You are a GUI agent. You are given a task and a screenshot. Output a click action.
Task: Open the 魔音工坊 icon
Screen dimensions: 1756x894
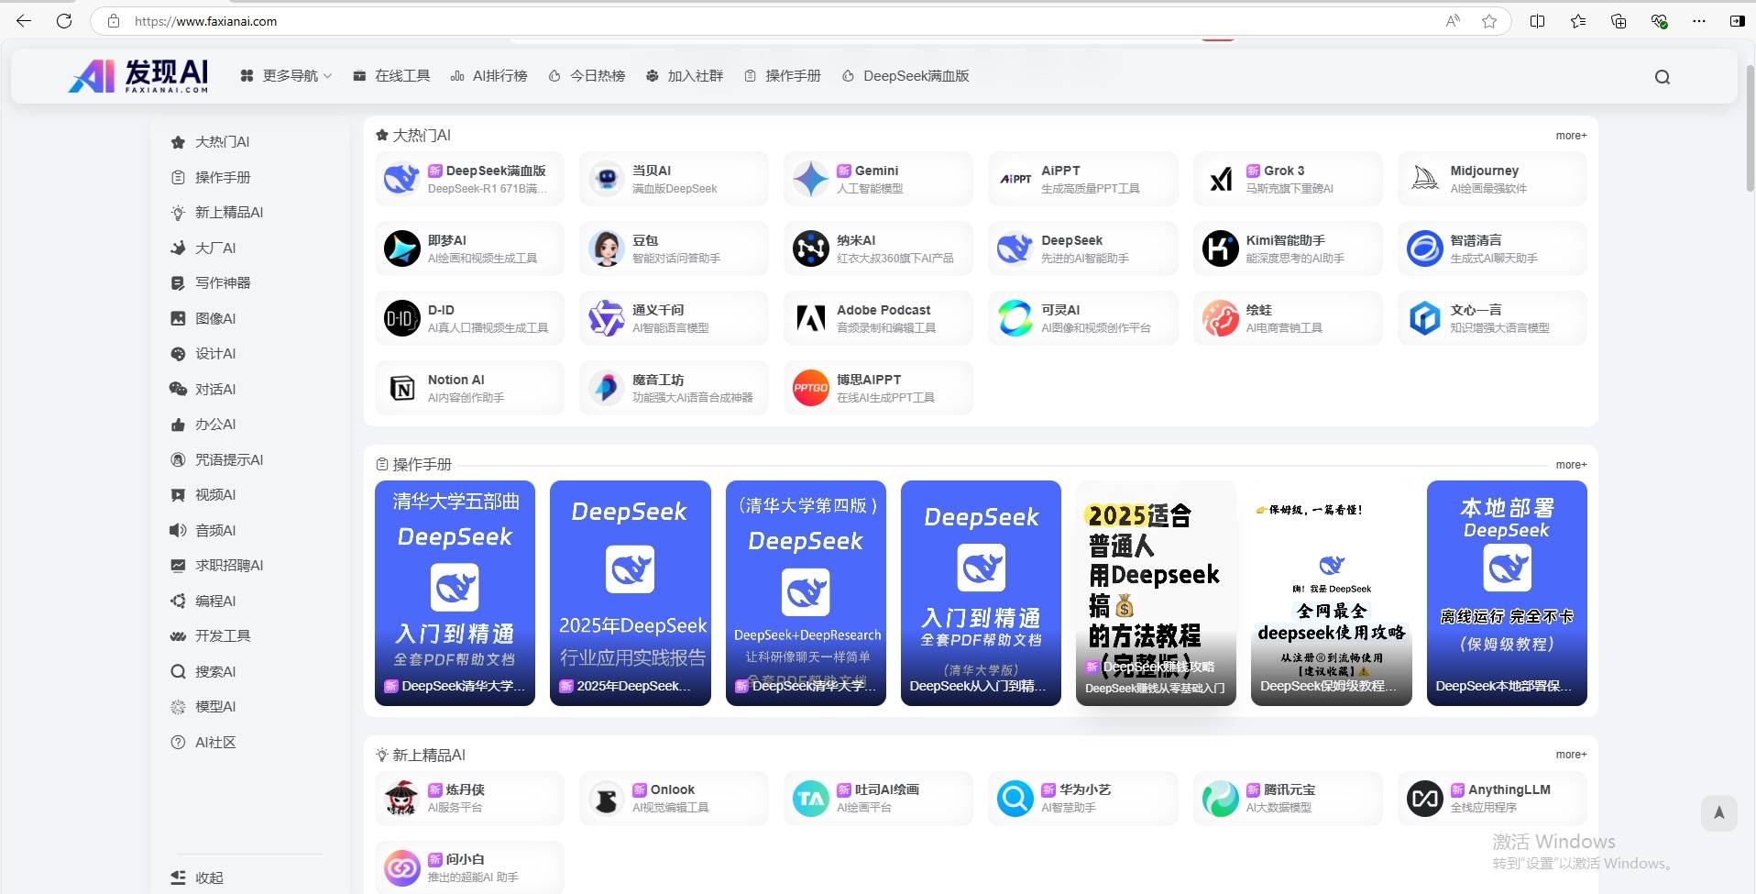(x=606, y=388)
